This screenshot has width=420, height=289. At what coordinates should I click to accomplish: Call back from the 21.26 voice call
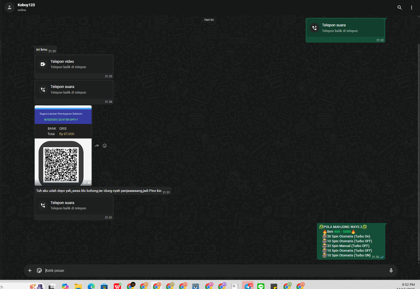pos(74,89)
